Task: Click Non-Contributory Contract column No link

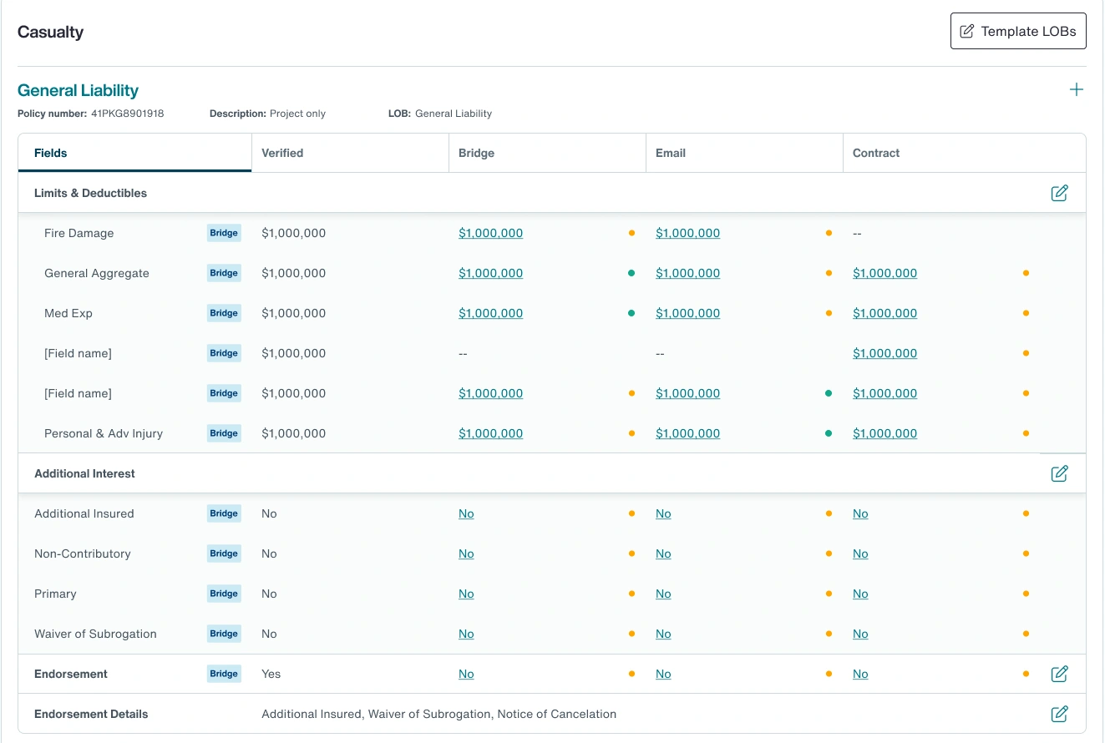Action: [860, 553]
